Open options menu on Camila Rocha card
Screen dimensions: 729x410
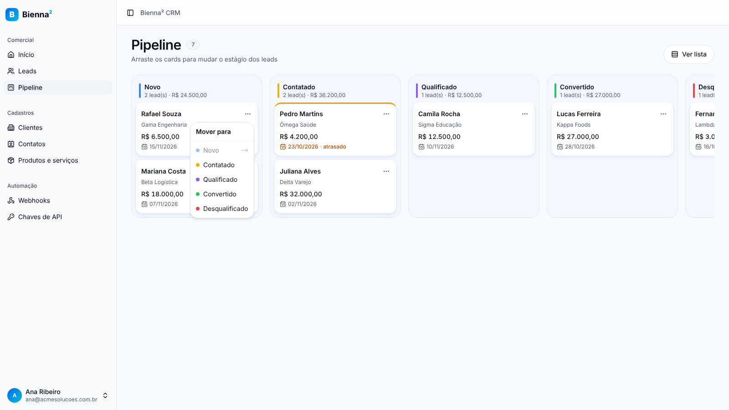point(525,114)
